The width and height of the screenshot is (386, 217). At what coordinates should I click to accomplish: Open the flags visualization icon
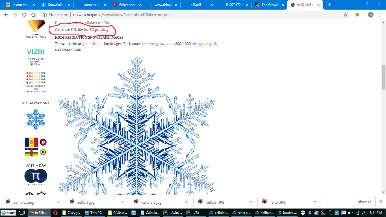36,147
